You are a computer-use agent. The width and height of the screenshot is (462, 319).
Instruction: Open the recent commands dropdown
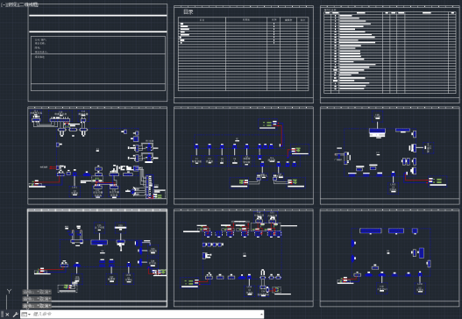(25, 315)
